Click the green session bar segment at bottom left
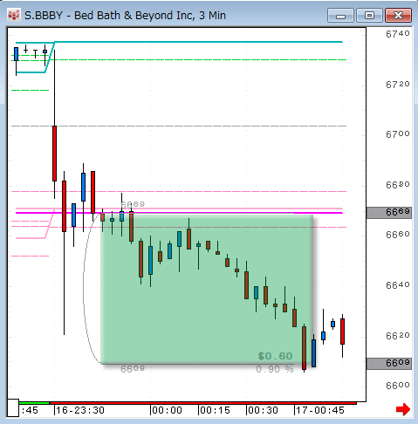418x424 pixels. [x=34, y=403]
